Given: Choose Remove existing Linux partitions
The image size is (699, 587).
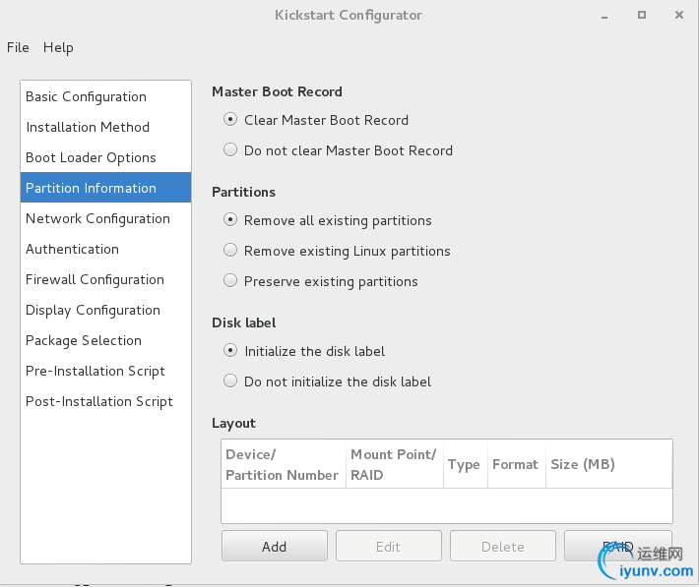Looking at the screenshot, I should [x=230, y=251].
